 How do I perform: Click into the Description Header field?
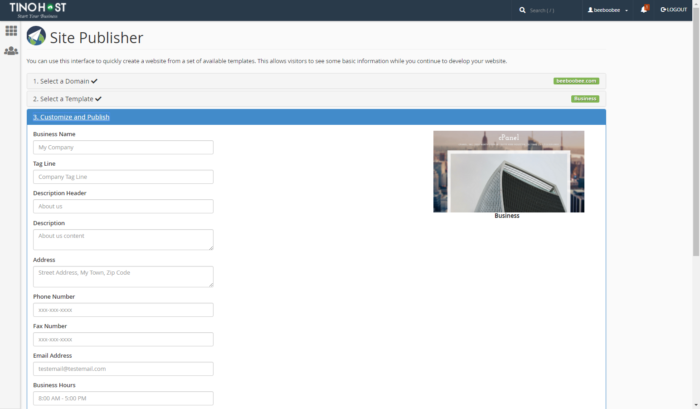pos(123,207)
